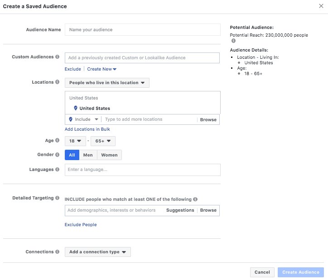Click United States under Audience Details
Image resolution: width=328 pixels, height=280 pixels.
click(x=259, y=62)
